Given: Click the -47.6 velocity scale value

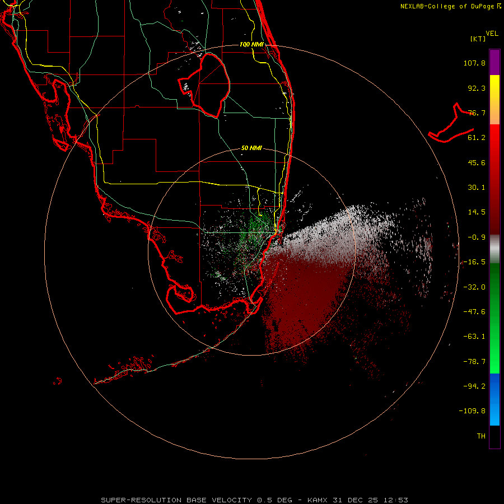Looking at the screenshot, I should coord(474,312).
